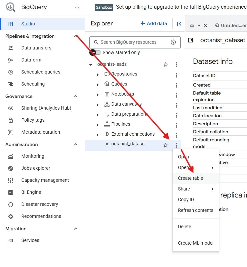
Task: Click the Capacity management icon
Action: tap(11, 180)
